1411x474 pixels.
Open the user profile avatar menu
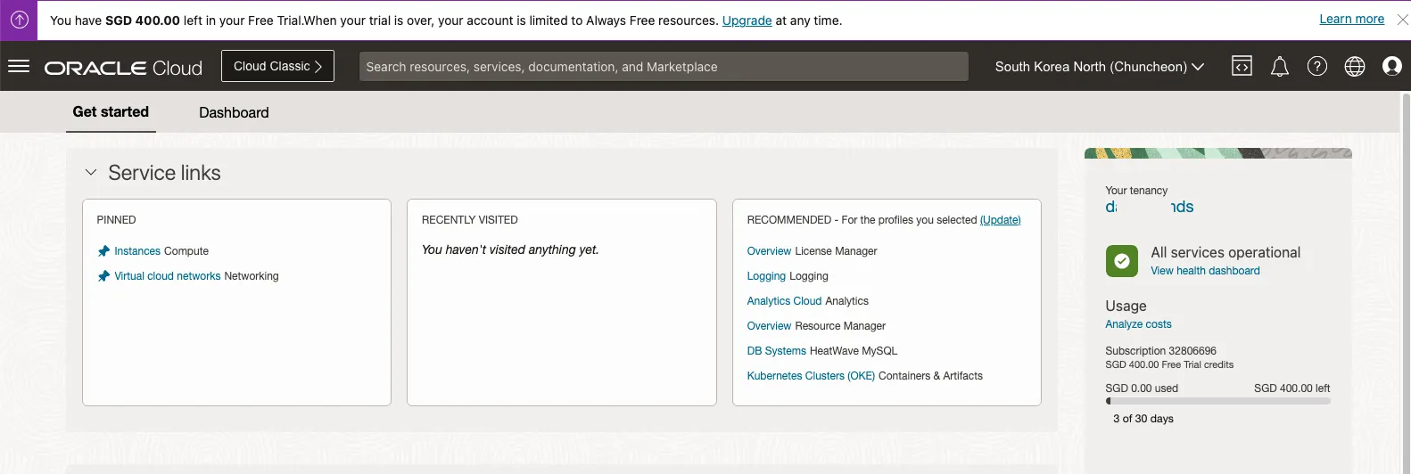pos(1392,66)
